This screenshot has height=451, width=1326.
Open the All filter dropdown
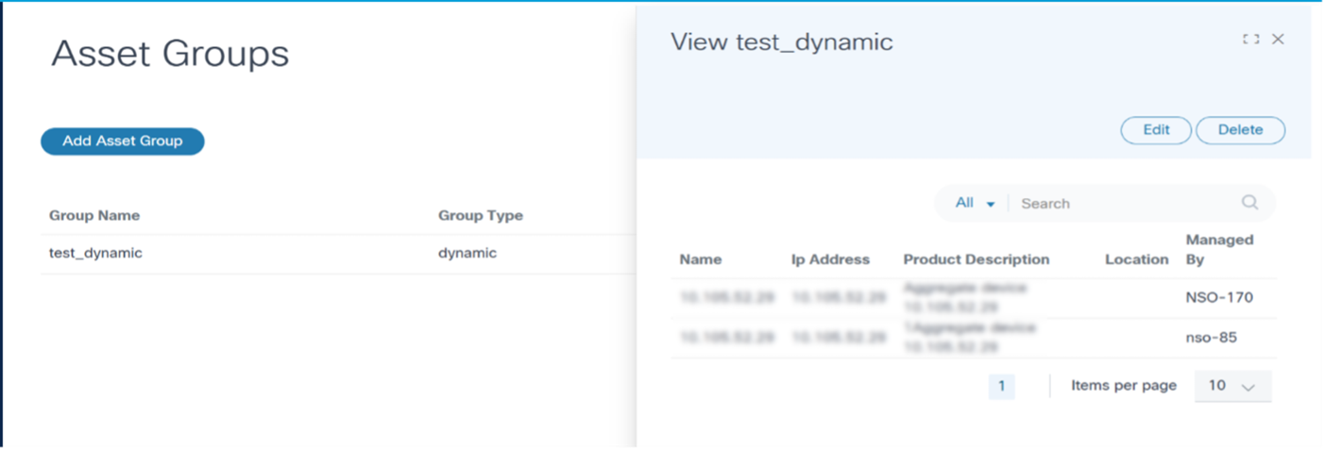pyautogui.click(x=976, y=203)
